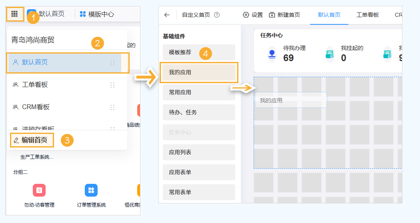Click the 自定义首页 page title
The image size is (420, 223).
tap(196, 15)
